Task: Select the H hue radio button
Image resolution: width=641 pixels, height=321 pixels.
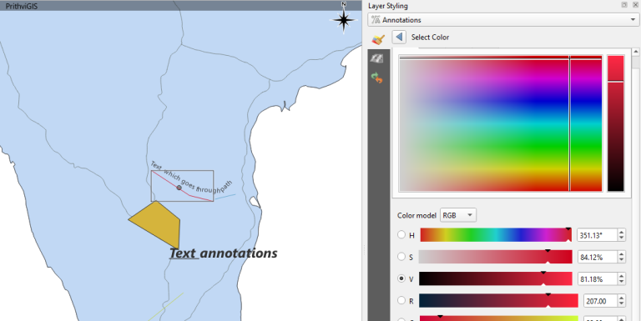Action: tap(401, 235)
